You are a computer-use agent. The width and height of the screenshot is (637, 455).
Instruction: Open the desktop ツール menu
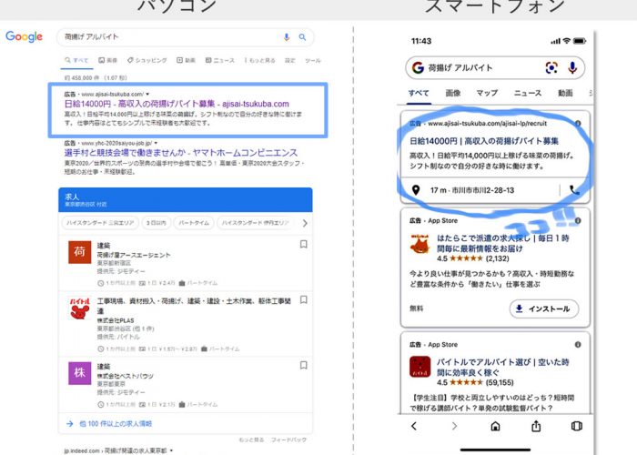[313, 60]
